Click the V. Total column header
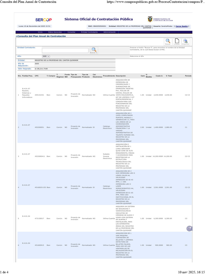The image size is (205, 274). click(169, 76)
